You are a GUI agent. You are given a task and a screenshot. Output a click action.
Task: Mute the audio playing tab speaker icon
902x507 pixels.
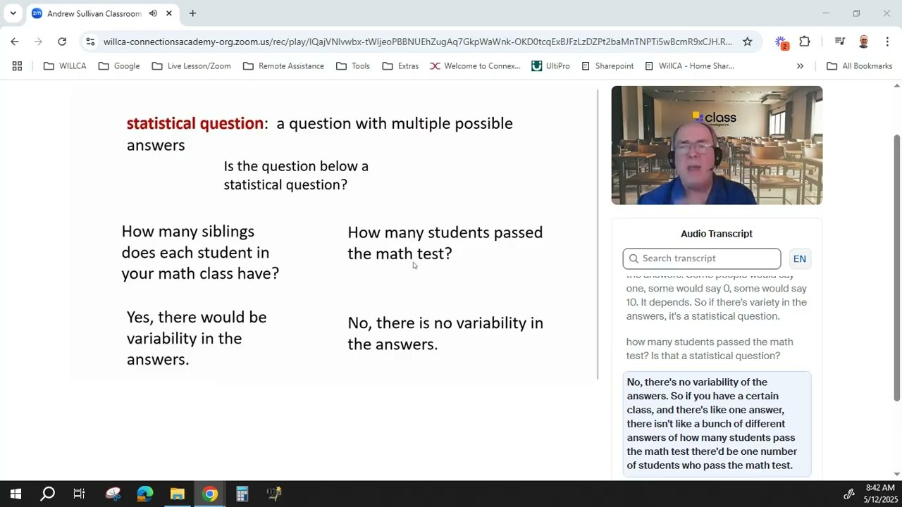coord(153,13)
